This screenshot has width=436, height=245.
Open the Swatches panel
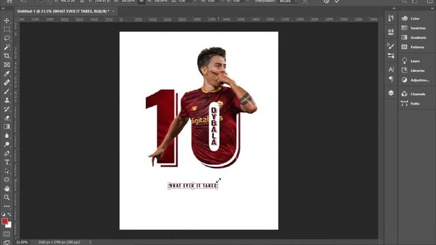(414, 28)
